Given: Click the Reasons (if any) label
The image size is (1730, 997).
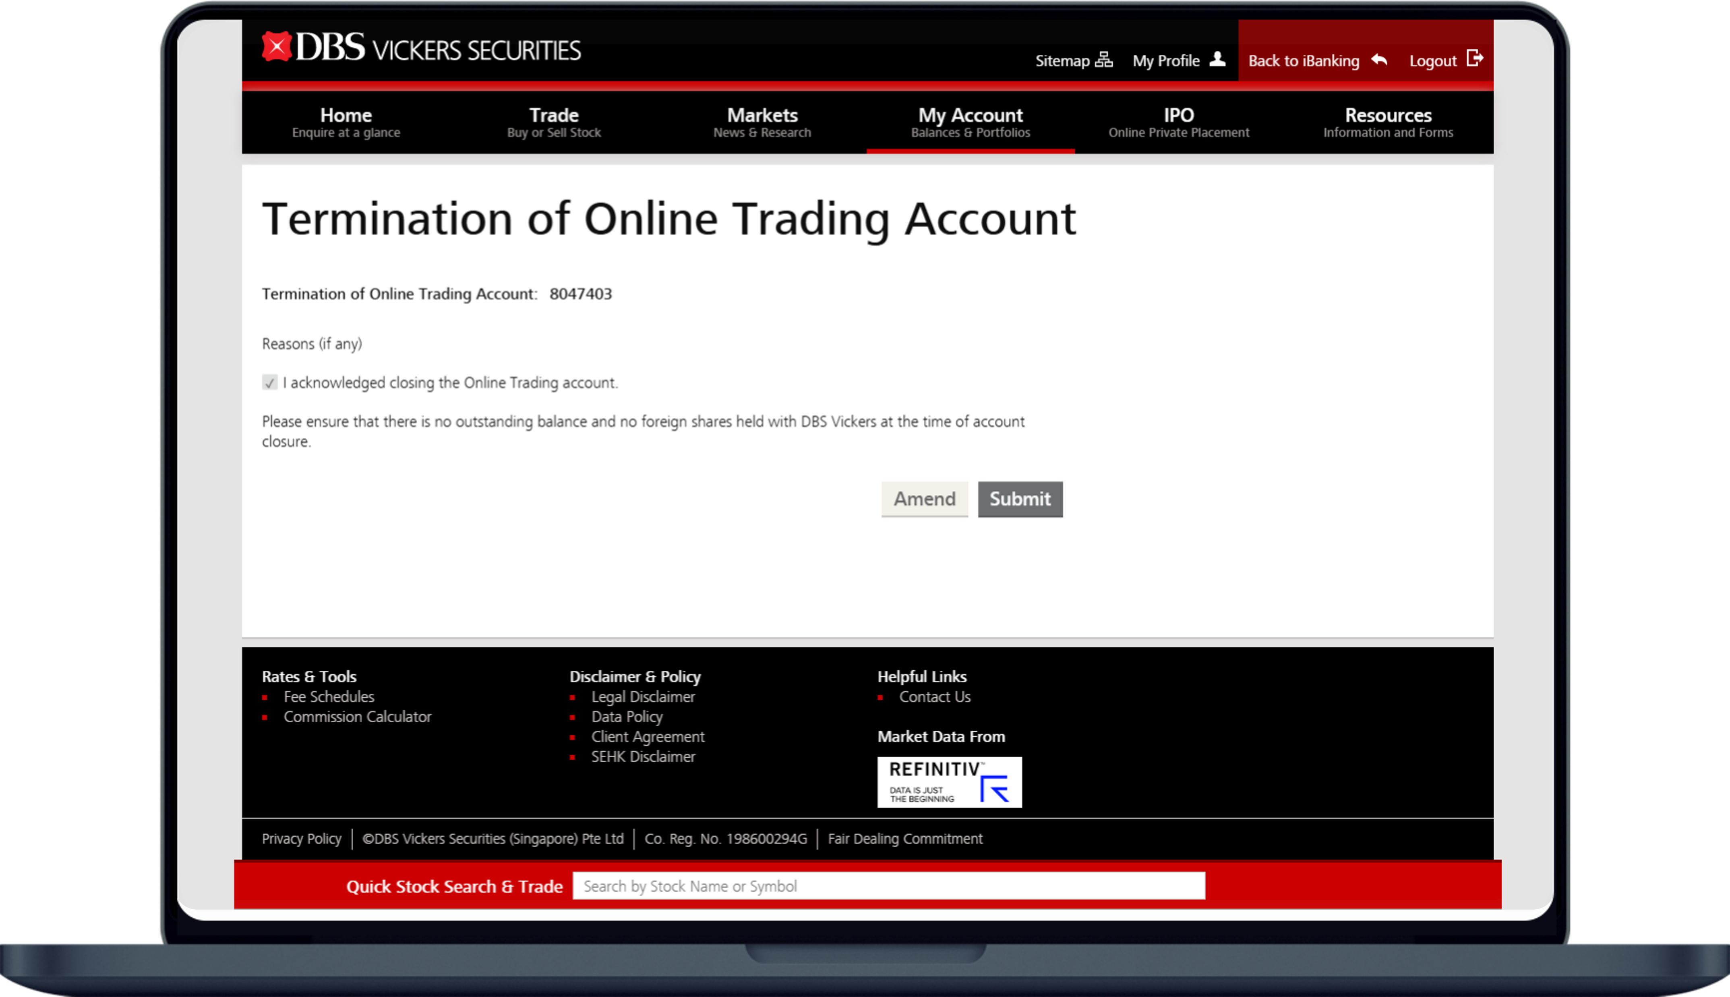Looking at the screenshot, I should click(312, 344).
